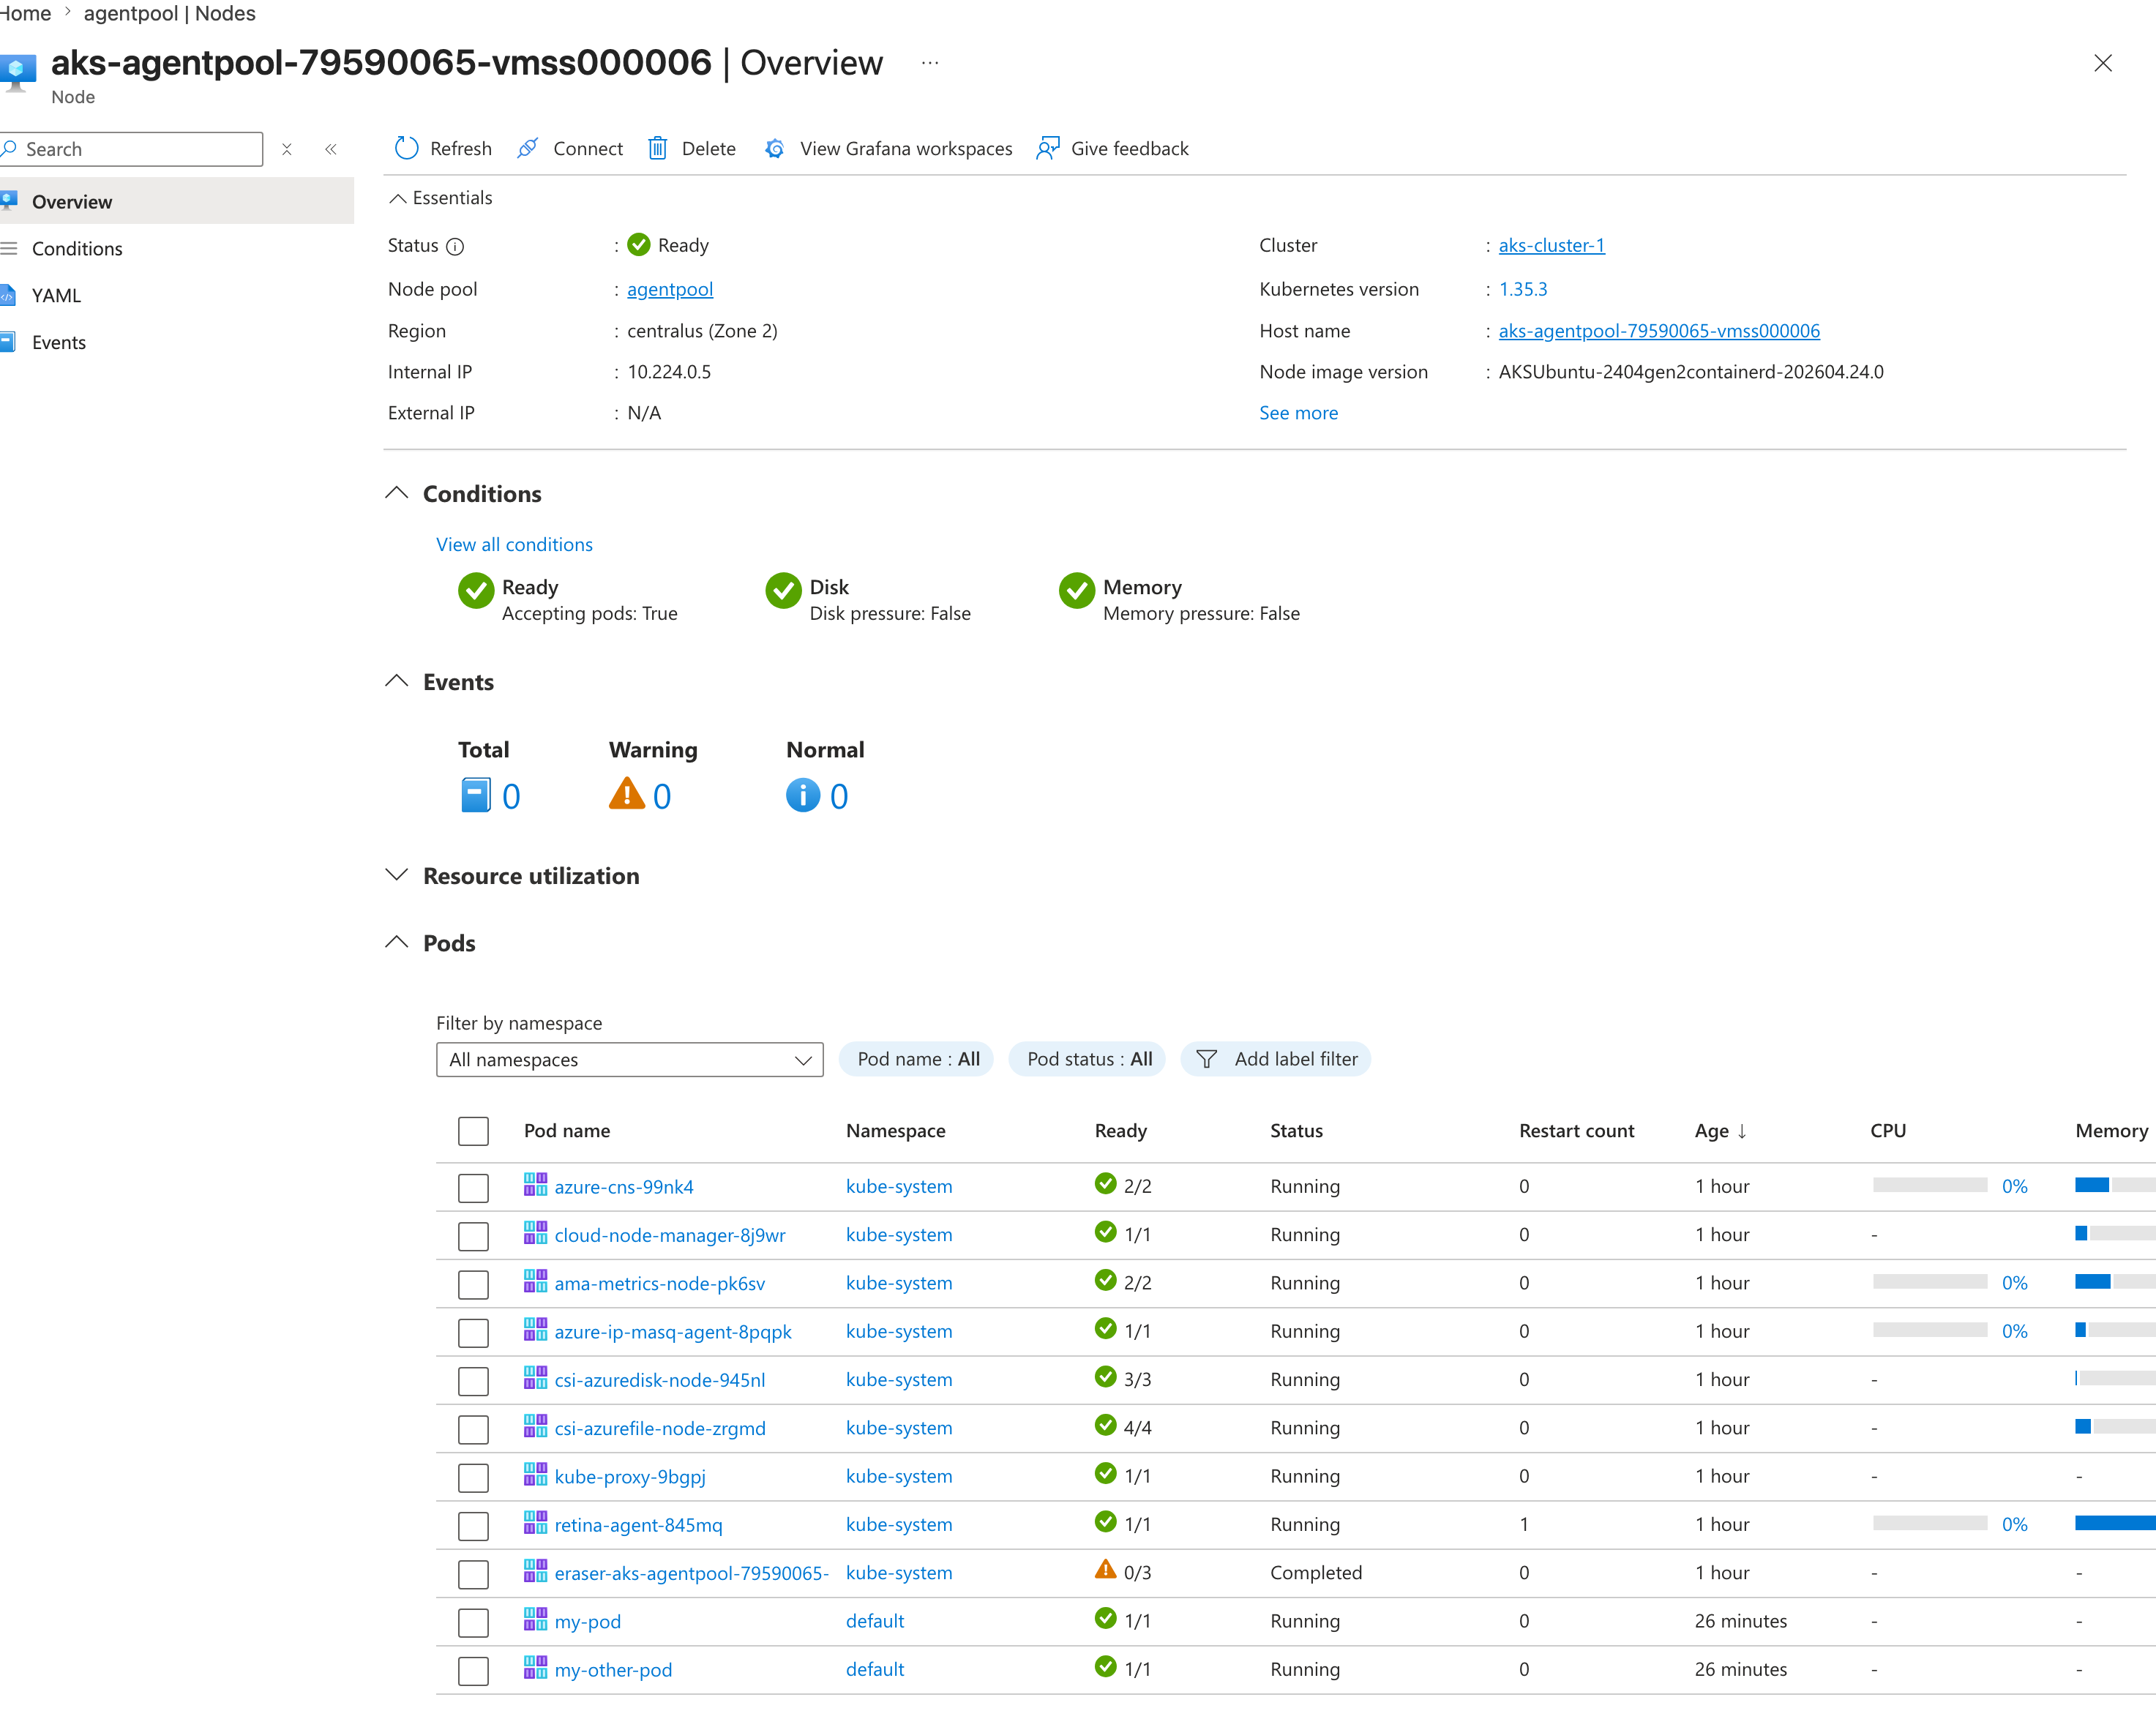Focus the sidebar Search field
2156x1719 pixels.
tap(130, 149)
